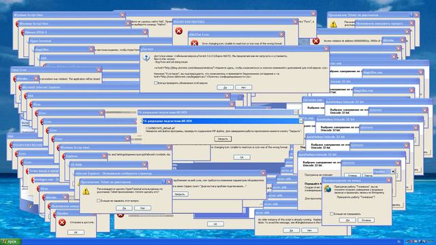Viewport: 436px width, 245px height.
Task: Close the Explorer error dialog
Action: pos(104,156)
